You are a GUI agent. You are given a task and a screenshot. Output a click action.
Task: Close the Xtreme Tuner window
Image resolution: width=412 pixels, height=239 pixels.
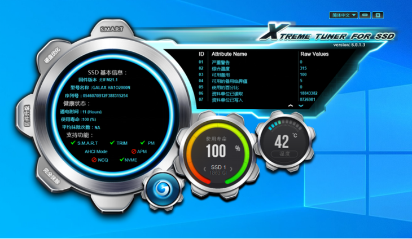coord(378,15)
